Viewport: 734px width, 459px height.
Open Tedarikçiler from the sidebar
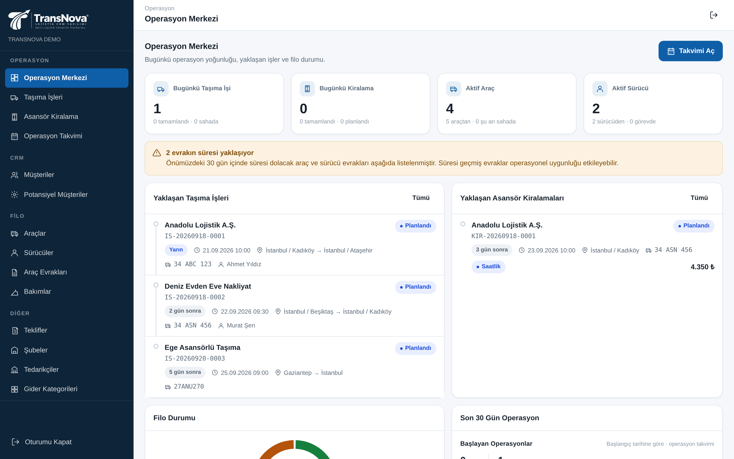point(67,370)
